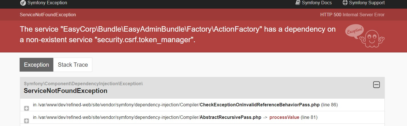Screen dimensions: 407x126
Task: Click the ServiceNotFoundException label in red bar
Action: tap(48, 15)
